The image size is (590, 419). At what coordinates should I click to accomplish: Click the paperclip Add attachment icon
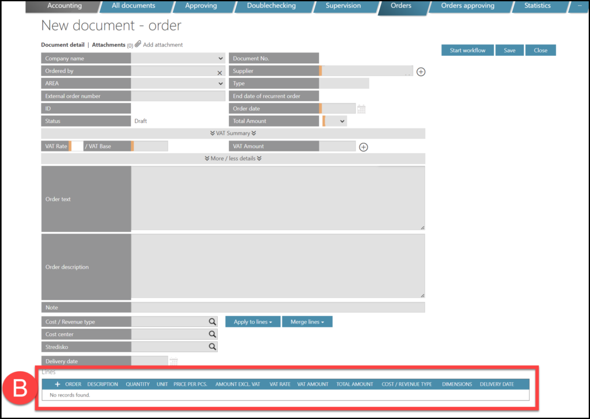click(138, 44)
